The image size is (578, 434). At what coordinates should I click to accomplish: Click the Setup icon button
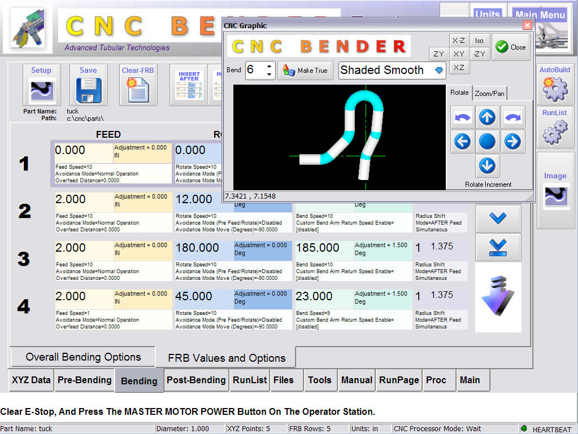coord(41,85)
